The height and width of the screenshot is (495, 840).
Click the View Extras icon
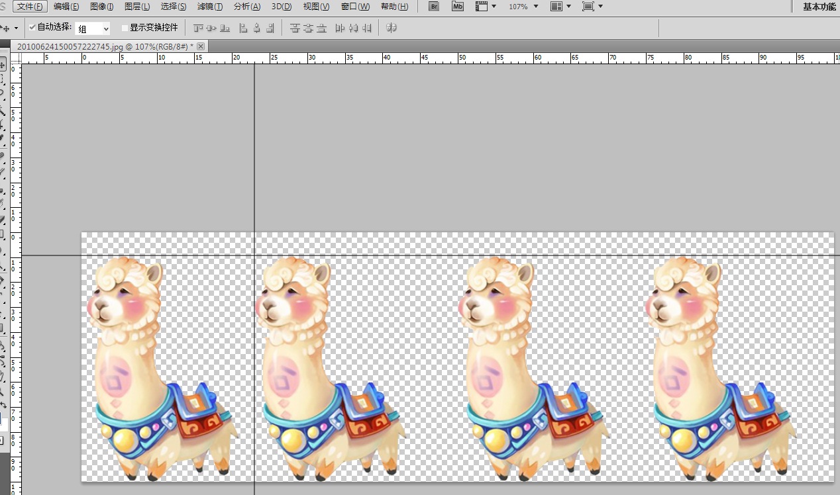pos(482,7)
